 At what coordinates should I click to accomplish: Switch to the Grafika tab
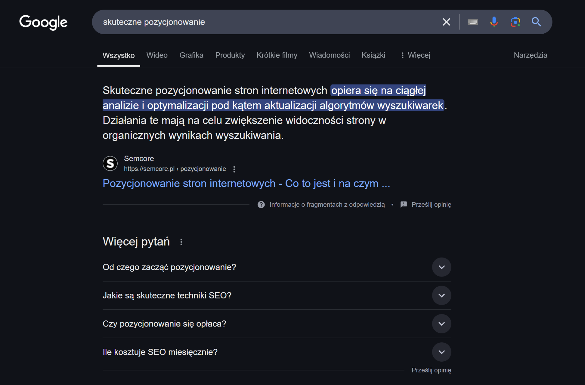(x=191, y=55)
